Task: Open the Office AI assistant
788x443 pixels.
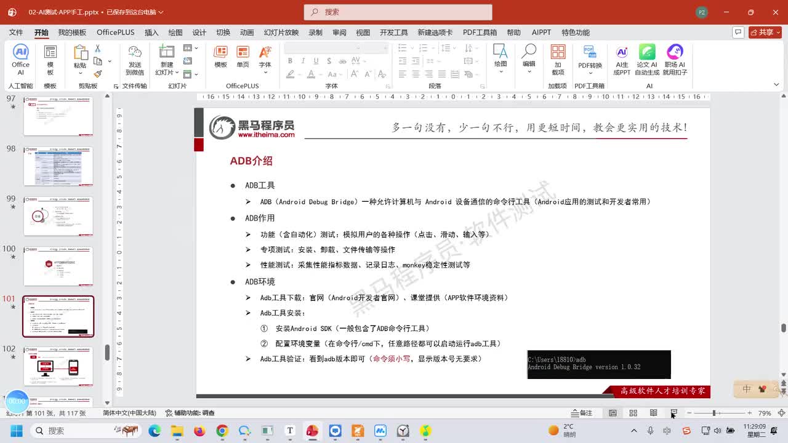Action: (x=20, y=60)
